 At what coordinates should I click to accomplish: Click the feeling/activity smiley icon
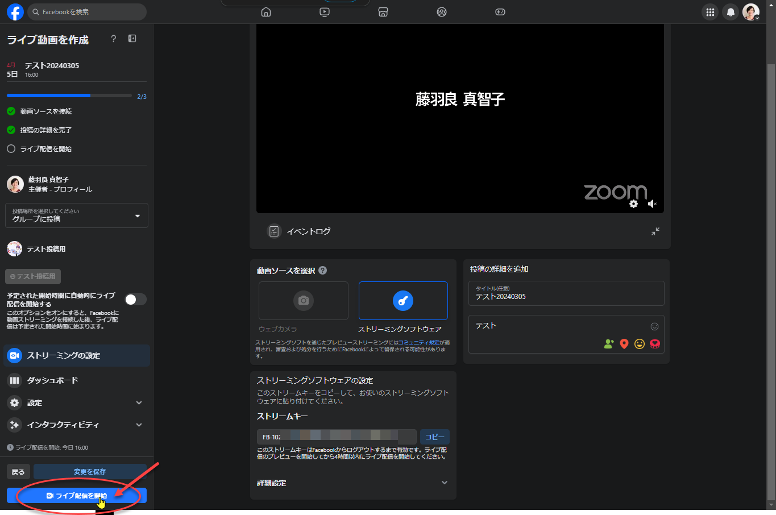640,344
